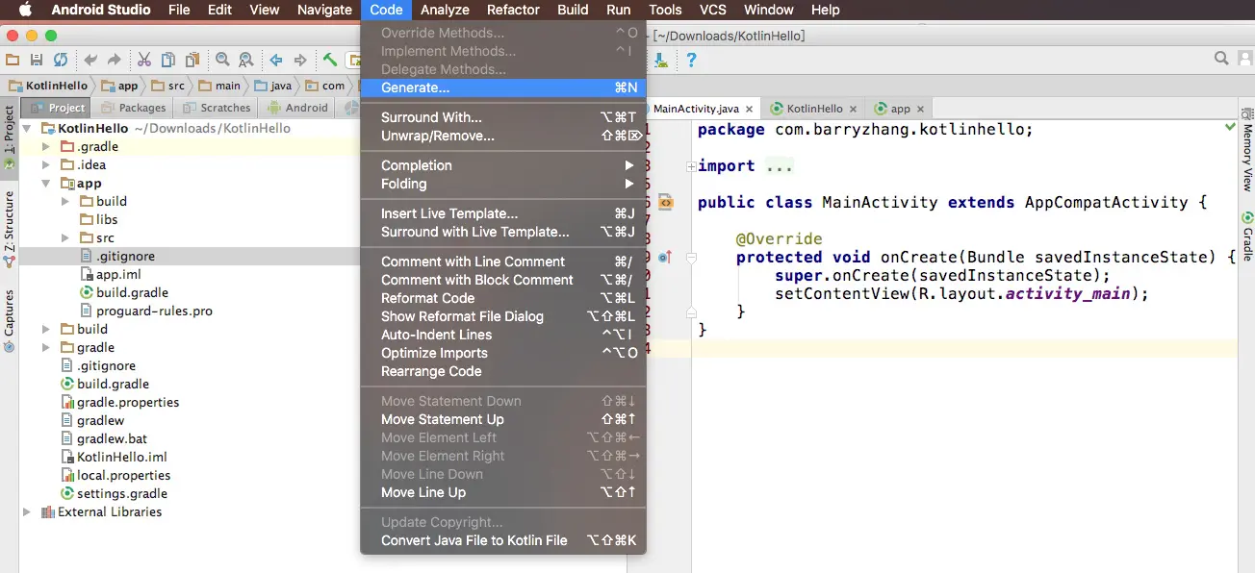Click the green Make Project hammer icon
Viewport: 1255px width, 573px height.
coord(330,60)
